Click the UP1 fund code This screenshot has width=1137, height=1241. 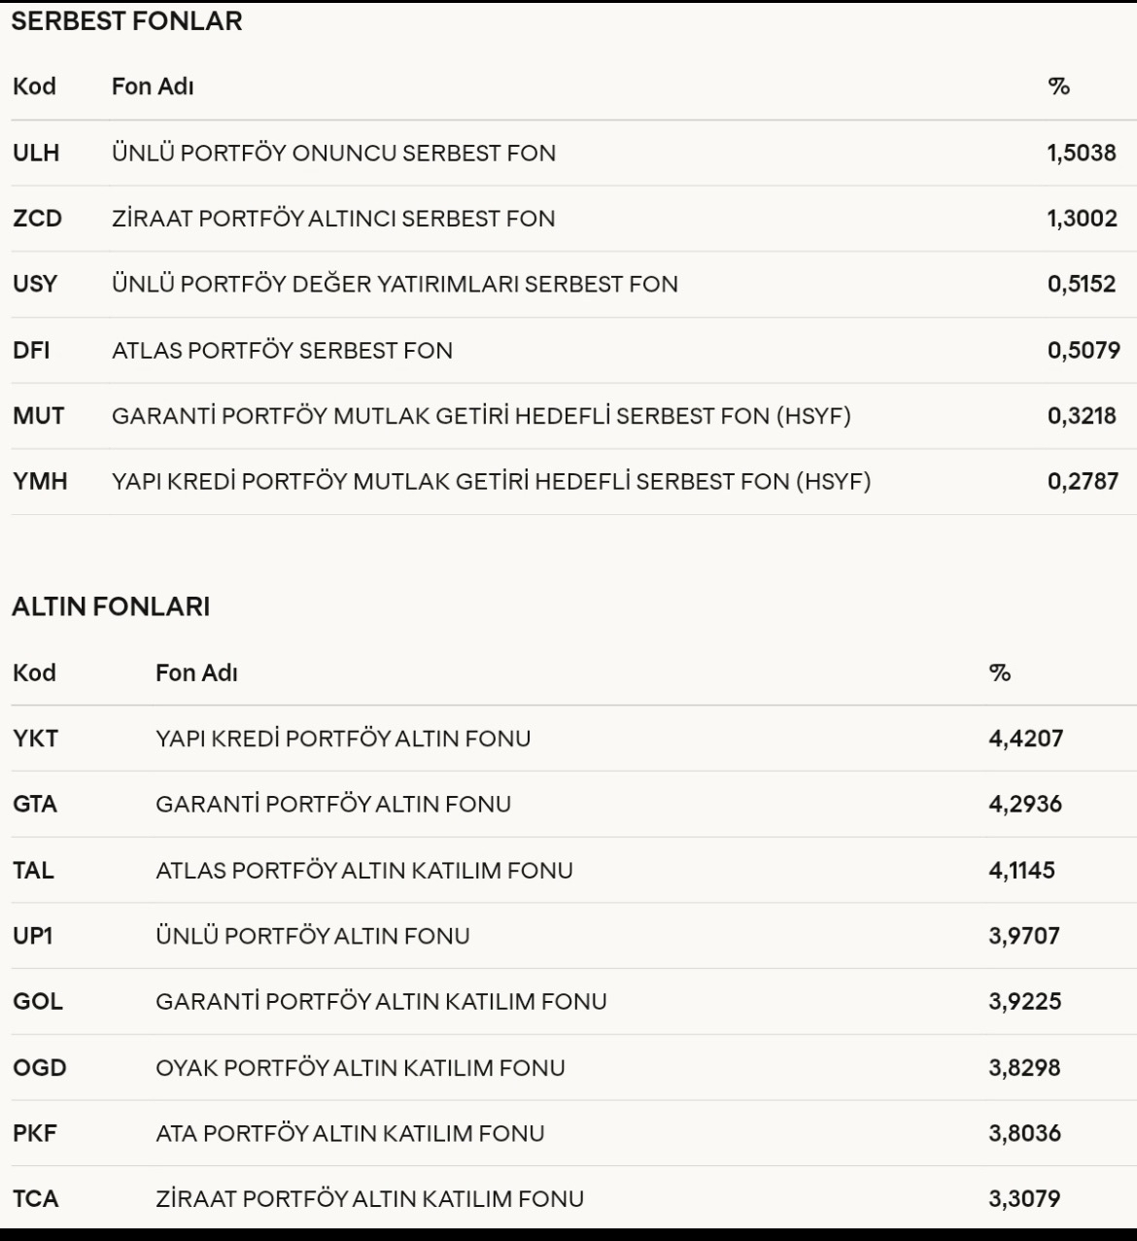33,936
